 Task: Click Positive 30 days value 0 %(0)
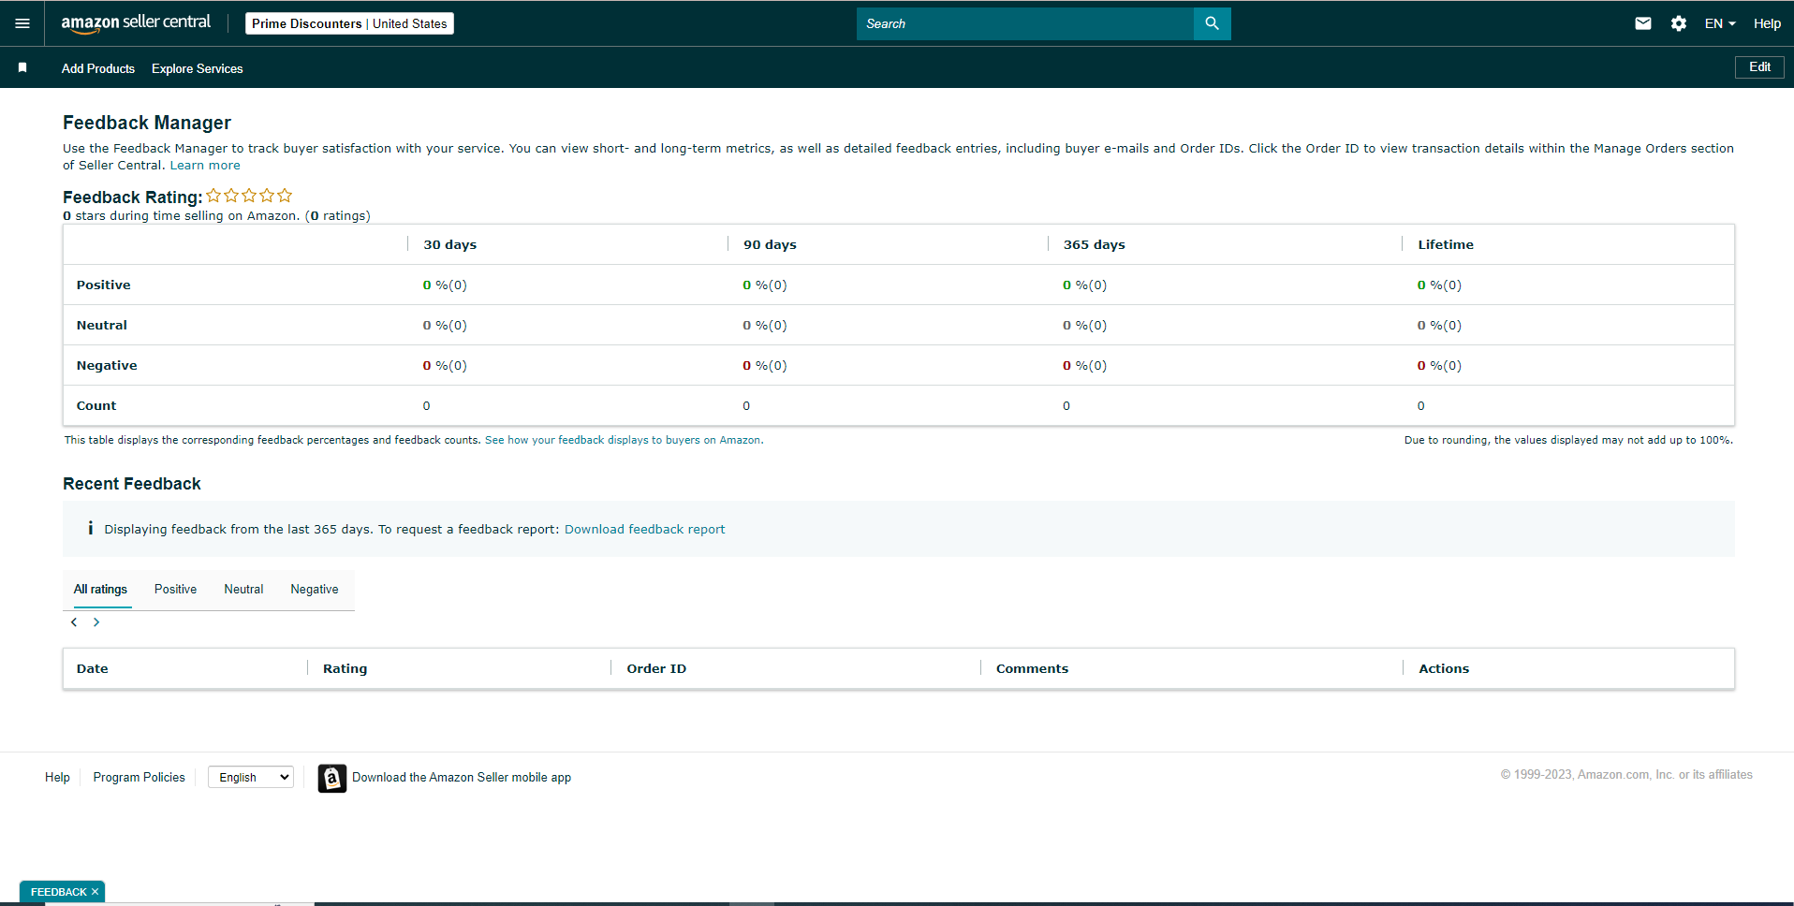click(445, 285)
